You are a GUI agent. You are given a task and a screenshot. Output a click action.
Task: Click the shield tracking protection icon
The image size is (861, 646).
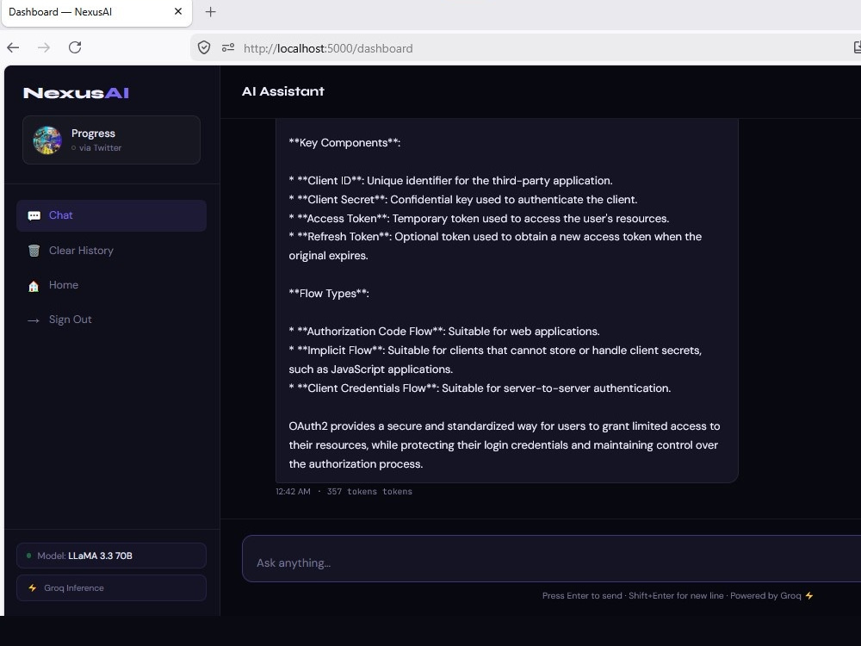coord(204,47)
